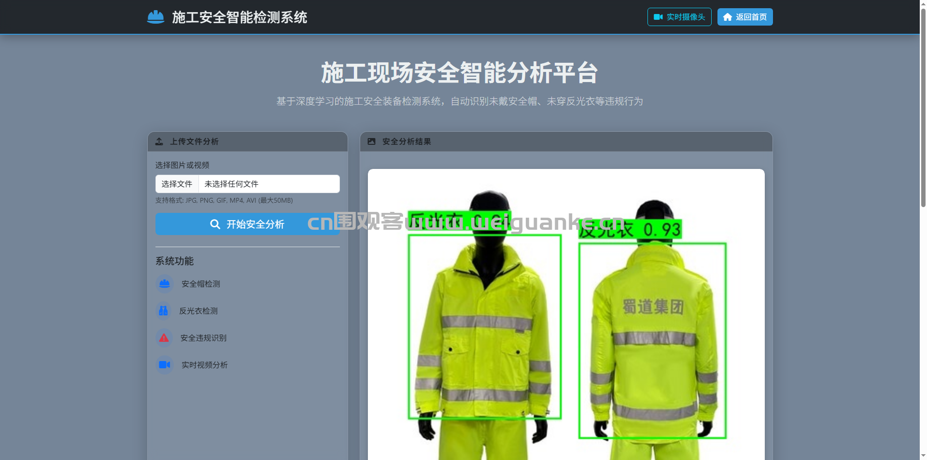
Task: Click the video camera icon beside 实时视频分析
Action: click(164, 365)
